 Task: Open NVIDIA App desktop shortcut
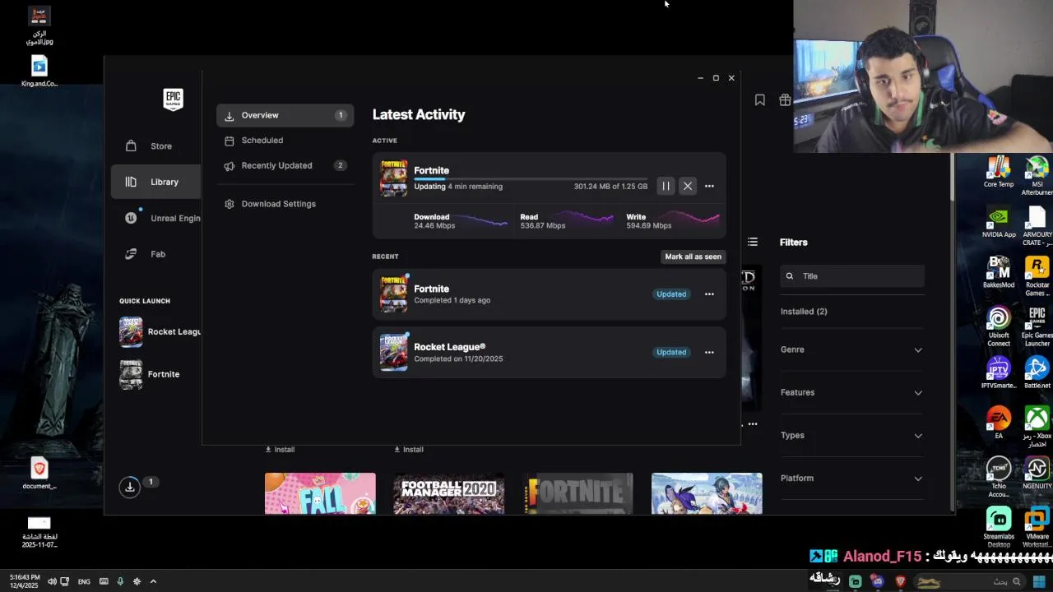click(999, 222)
